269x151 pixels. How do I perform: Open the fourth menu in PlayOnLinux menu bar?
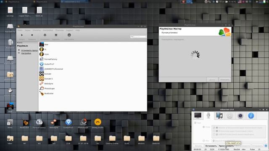click(x=48, y=30)
